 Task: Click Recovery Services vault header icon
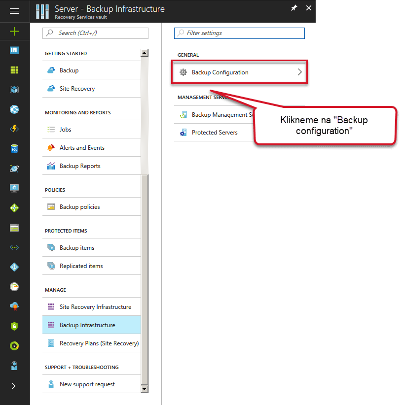[x=42, y=12]
